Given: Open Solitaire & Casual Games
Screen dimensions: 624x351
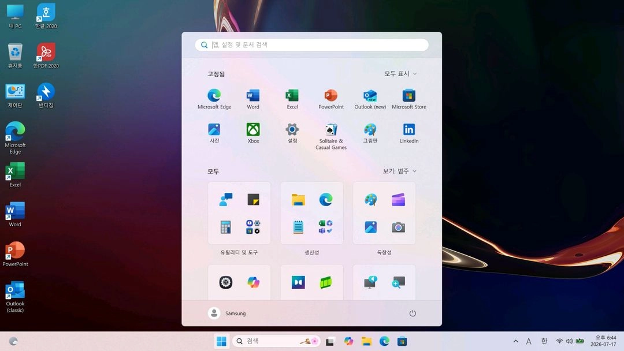Looking at the screenshot, I should point(330,136).
